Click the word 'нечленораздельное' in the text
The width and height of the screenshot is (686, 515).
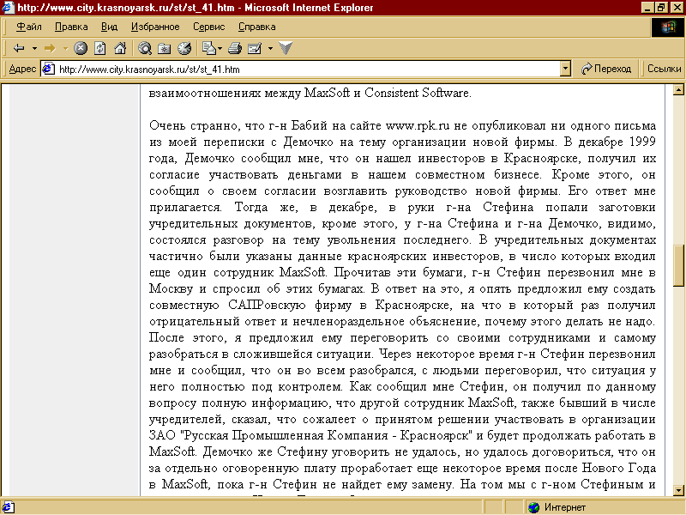click(348, 322)
